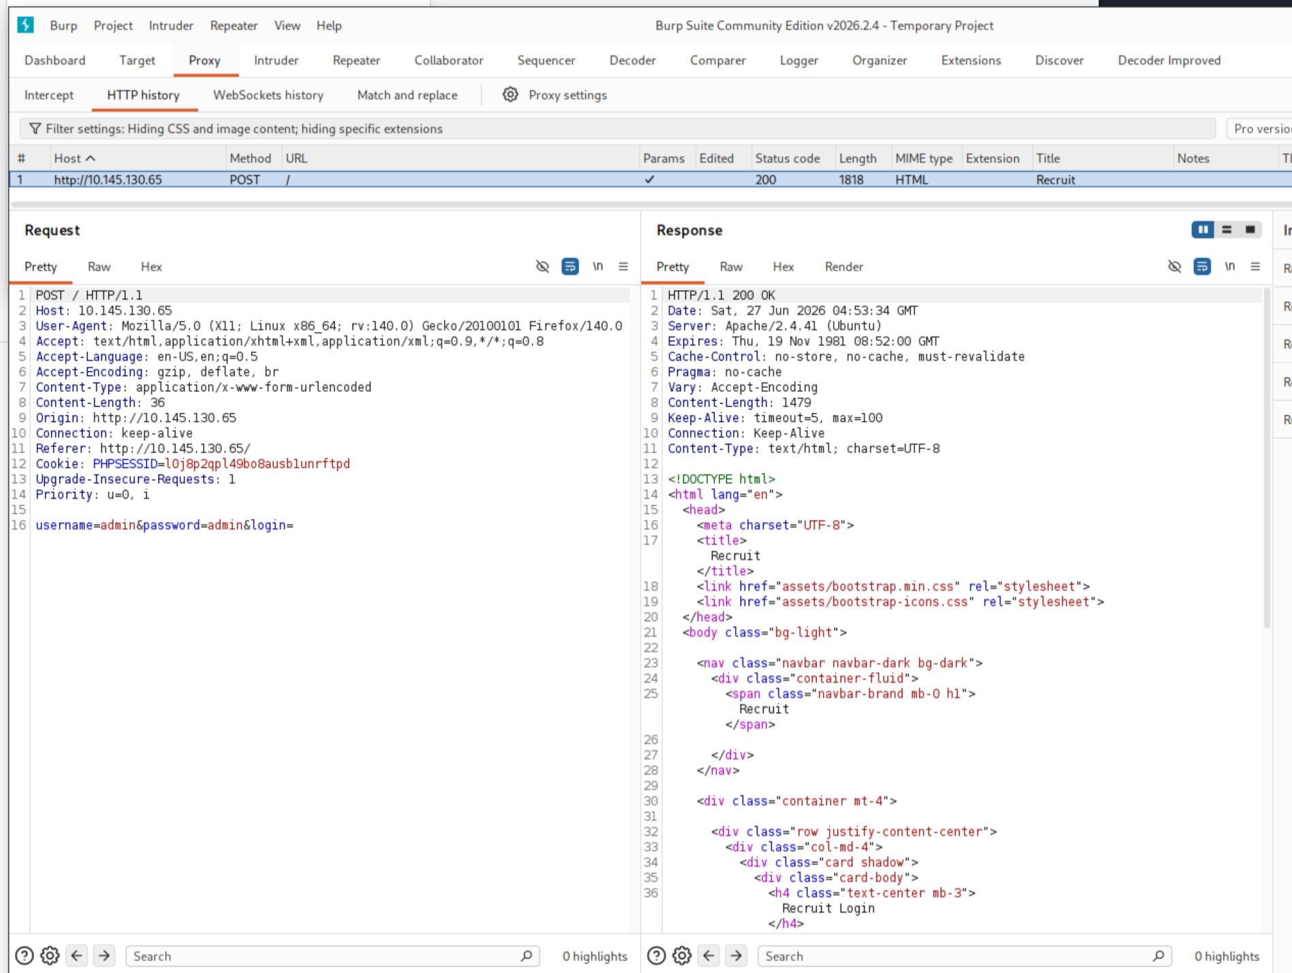Click the username=admin request body line

coord(165,525)
